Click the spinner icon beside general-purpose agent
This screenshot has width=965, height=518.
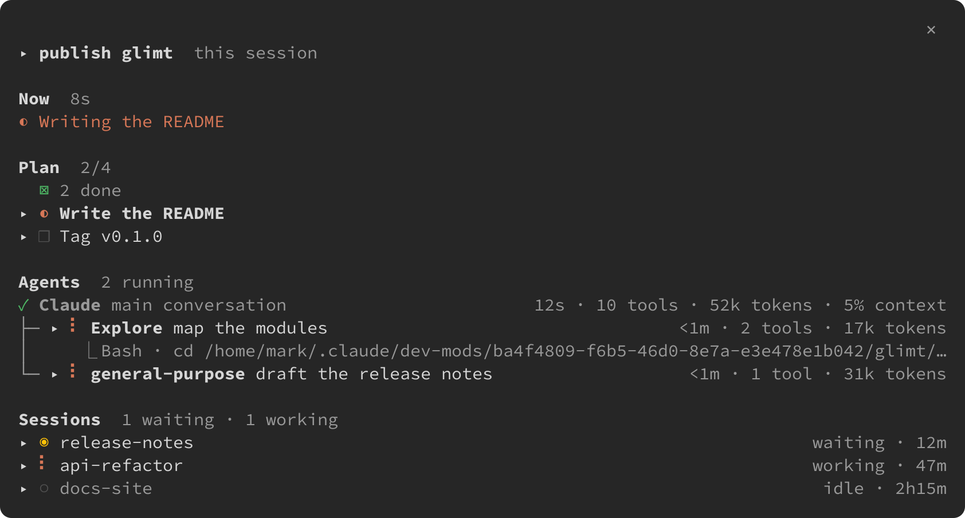(x=73, y=371)
